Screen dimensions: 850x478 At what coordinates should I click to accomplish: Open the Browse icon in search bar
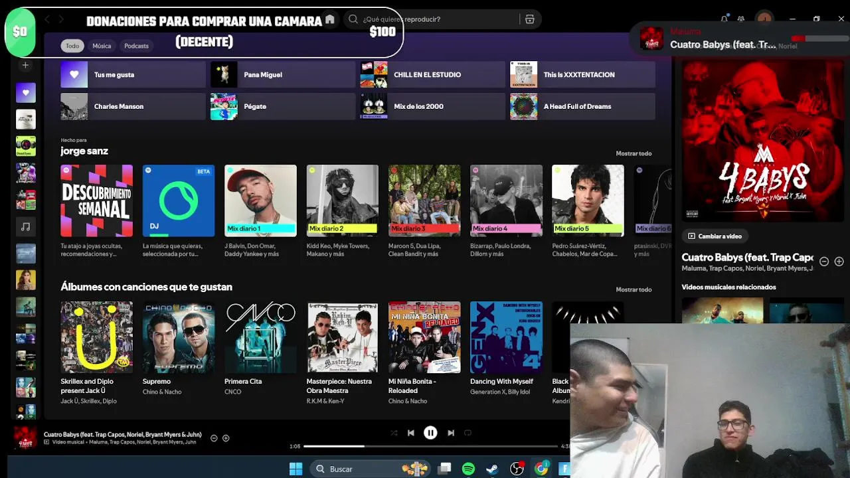[529, 19]
